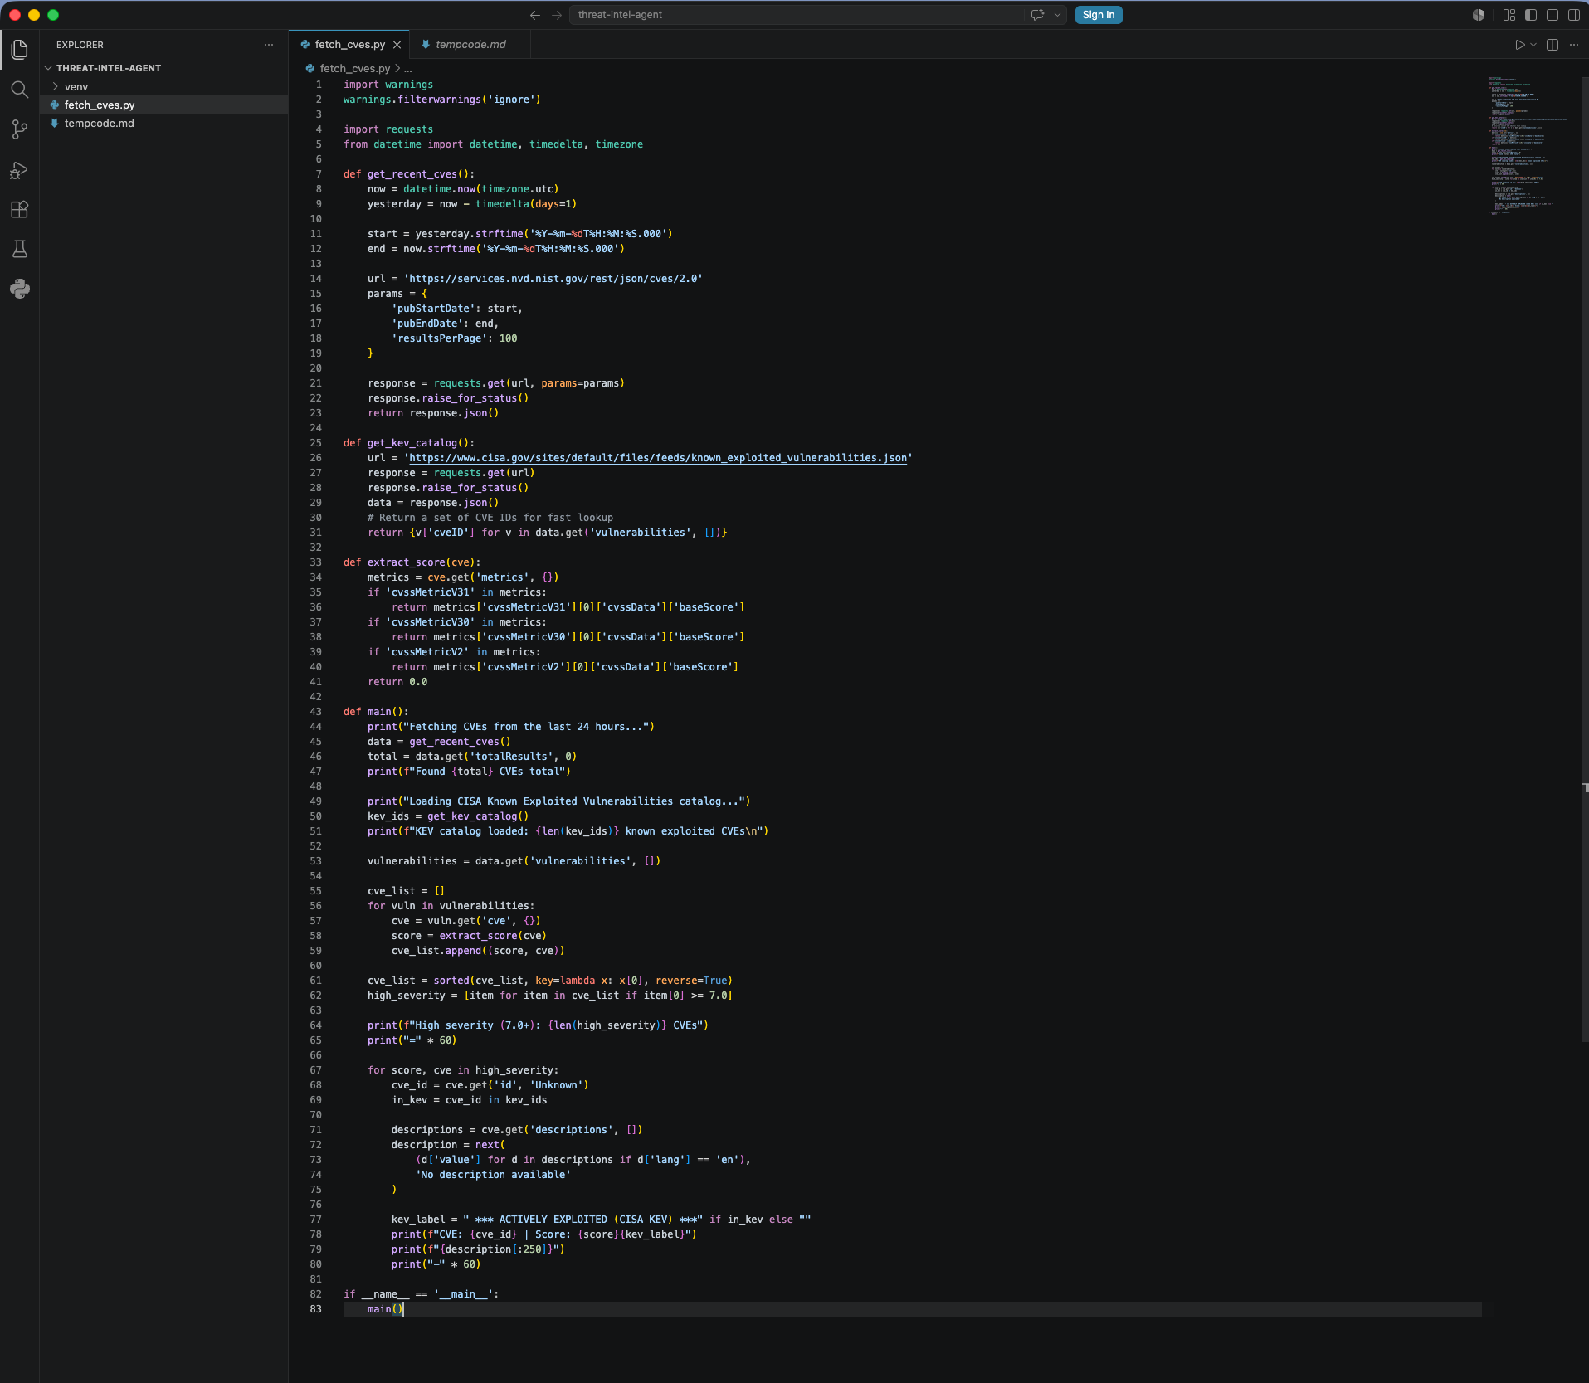Click the 'resultsPerPage': 100 line
The width and height of the screenshot is (1589, 1383).
pos(455,338)
